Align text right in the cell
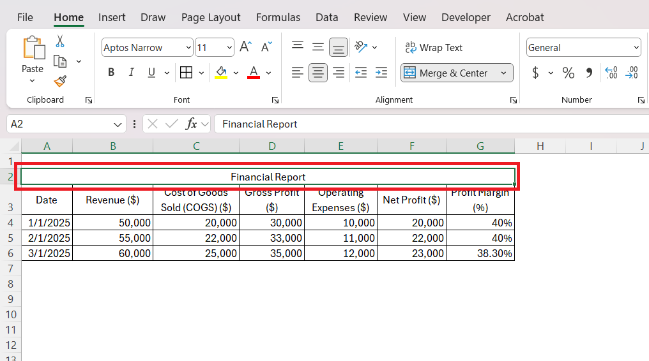The image size is (649, 361). [339, 73]
